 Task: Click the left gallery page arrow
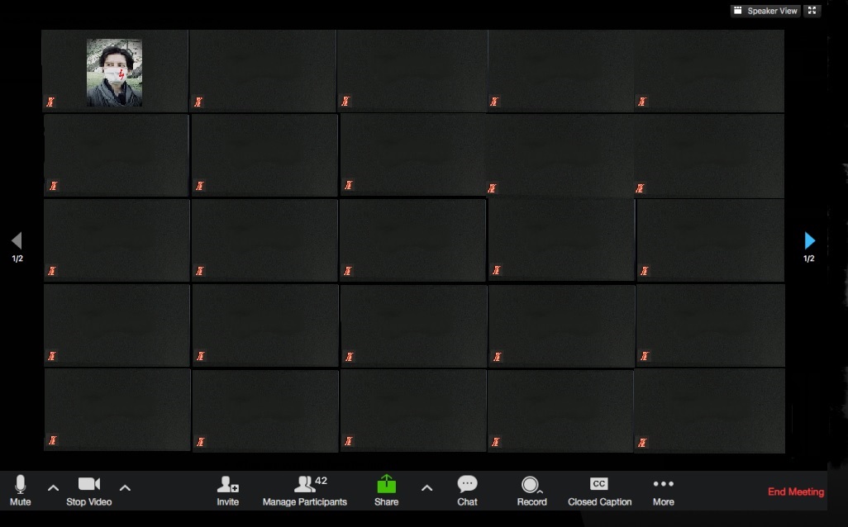pos(17,240)
